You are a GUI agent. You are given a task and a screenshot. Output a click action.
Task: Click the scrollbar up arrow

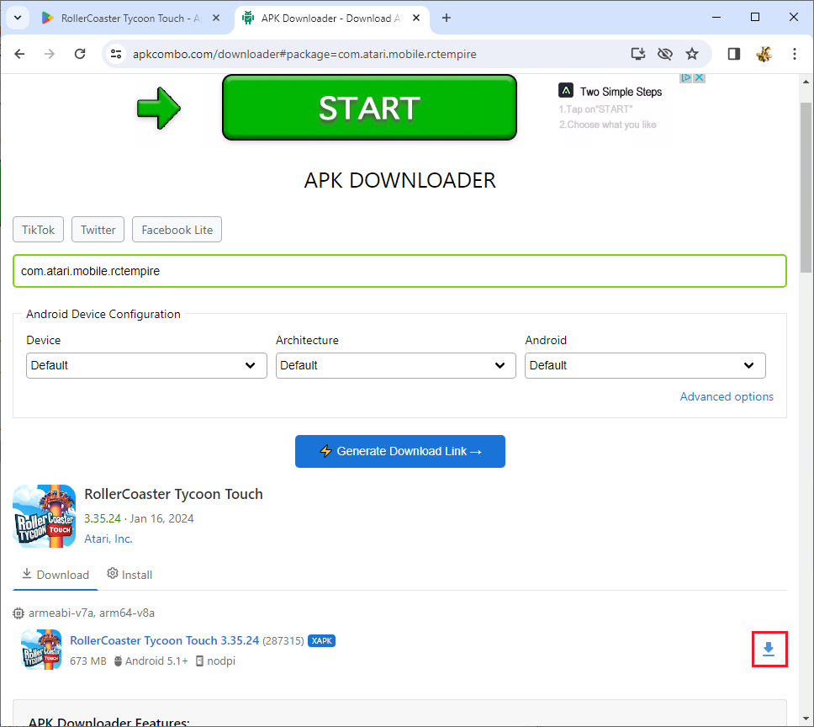(806, 82)
